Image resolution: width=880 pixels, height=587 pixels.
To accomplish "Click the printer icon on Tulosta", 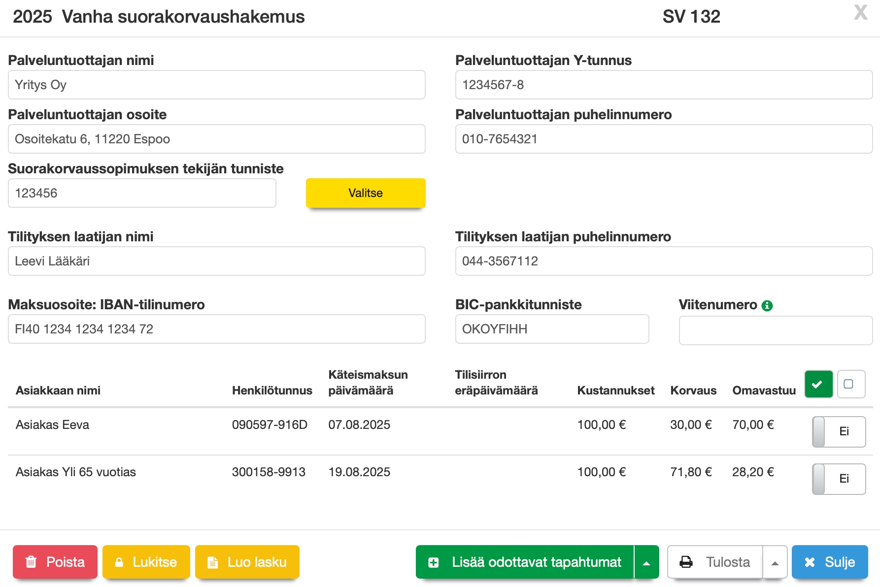I will click(686, 562).
